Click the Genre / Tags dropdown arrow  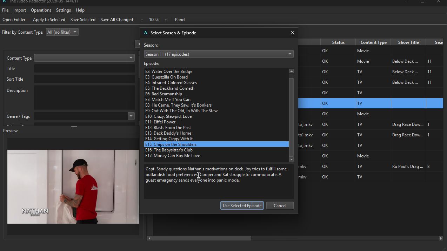click(131, 116)
